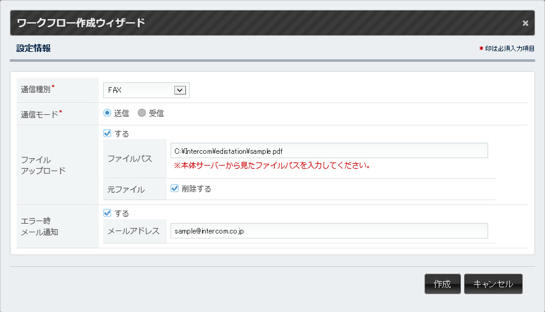The width and height of the screenshot is (545, 312).
Task: Click the キャンセル button
Action: [492, 284]
